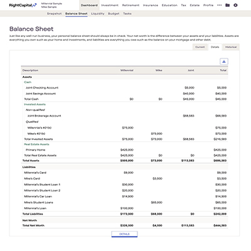Go to the Estate tab
The image size is (251, 251).
(x=195, y=5)
